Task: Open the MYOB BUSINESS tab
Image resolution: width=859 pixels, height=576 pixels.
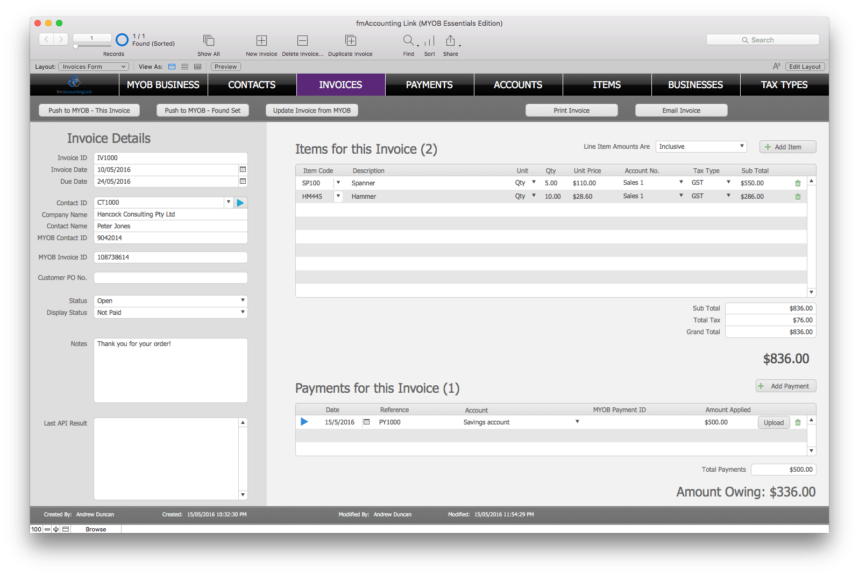Action: point(163,84)
